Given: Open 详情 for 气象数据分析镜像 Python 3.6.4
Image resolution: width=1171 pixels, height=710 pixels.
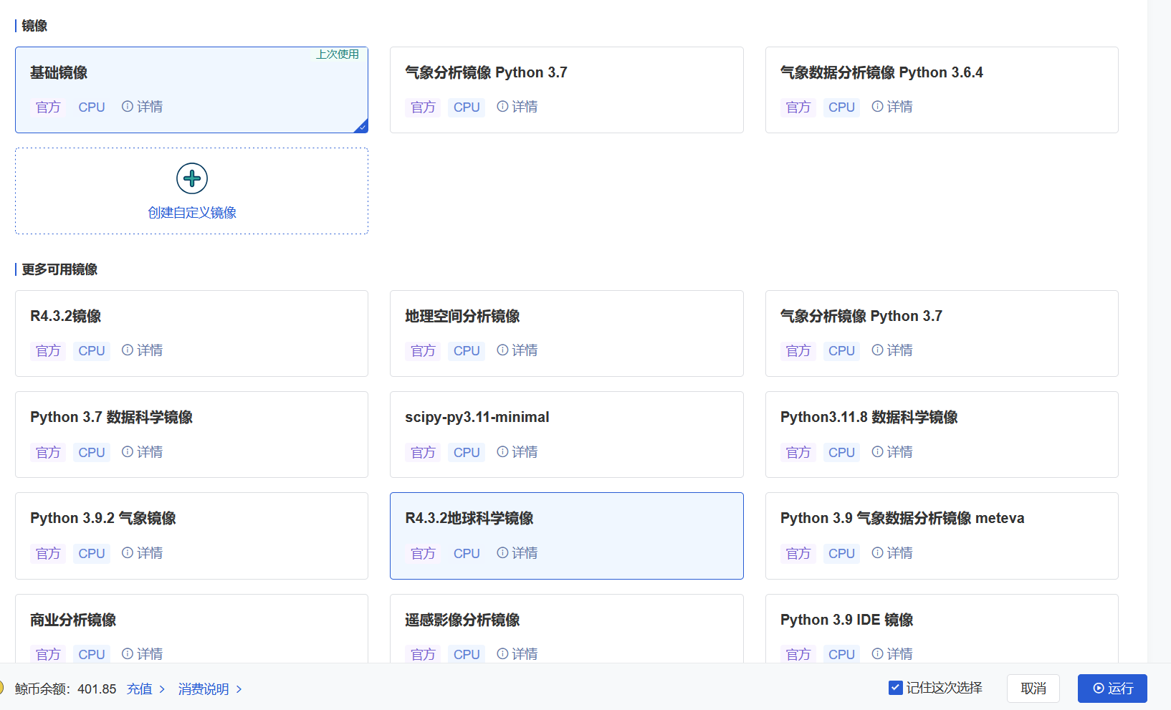Looking at the screenshot, I should (892, 107).
